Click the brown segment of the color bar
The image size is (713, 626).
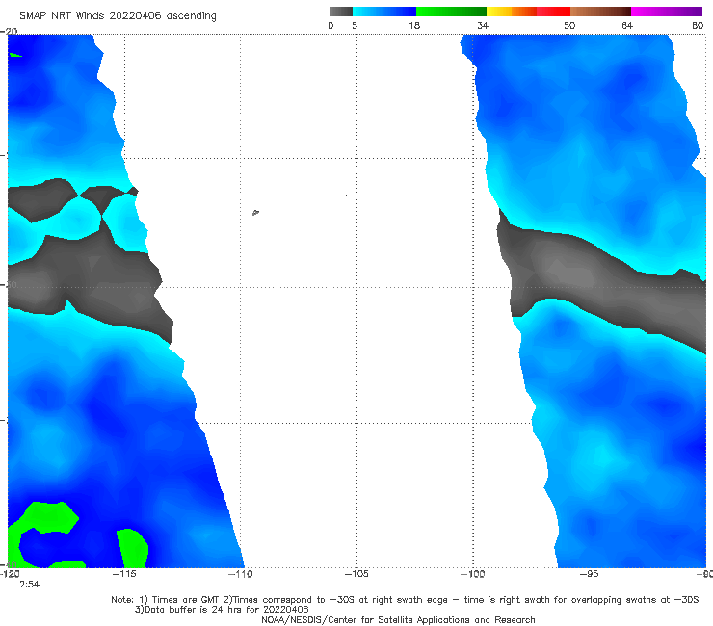click(x=600, y=12)
